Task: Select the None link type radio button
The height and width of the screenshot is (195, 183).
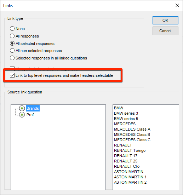Action: tap(12, 29)
